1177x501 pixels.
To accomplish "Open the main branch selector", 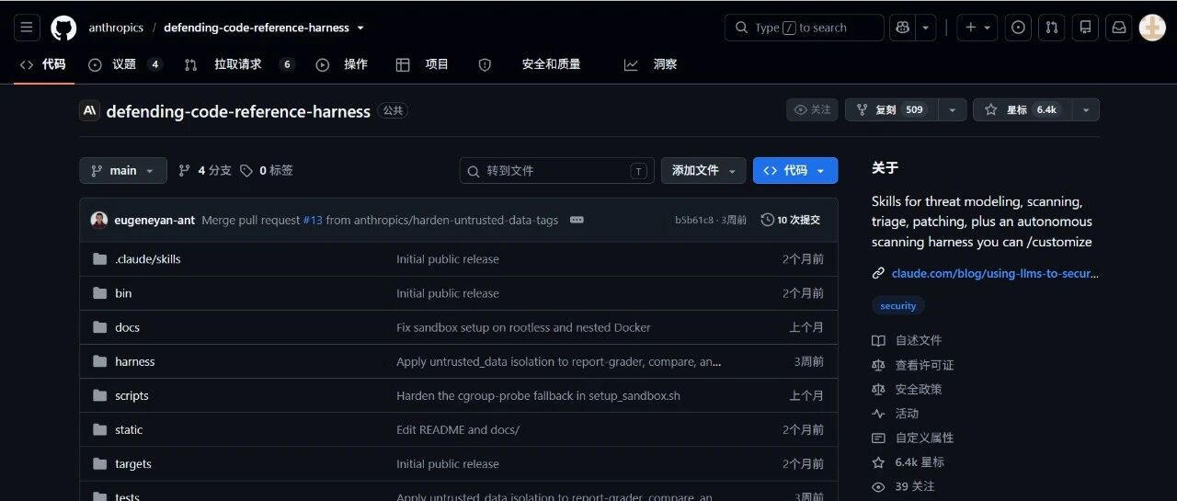I will pos(123,170).
